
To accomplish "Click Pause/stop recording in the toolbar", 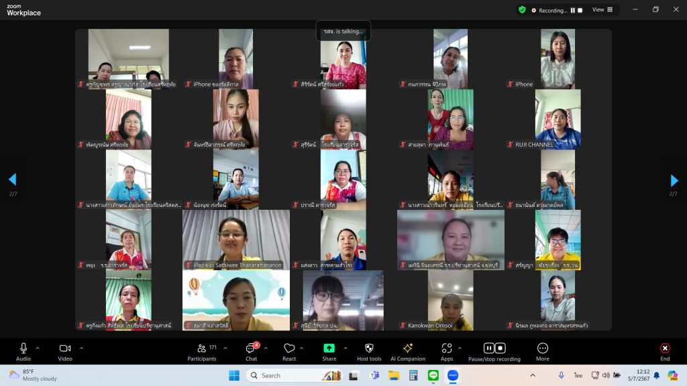I will click(494, 348).
